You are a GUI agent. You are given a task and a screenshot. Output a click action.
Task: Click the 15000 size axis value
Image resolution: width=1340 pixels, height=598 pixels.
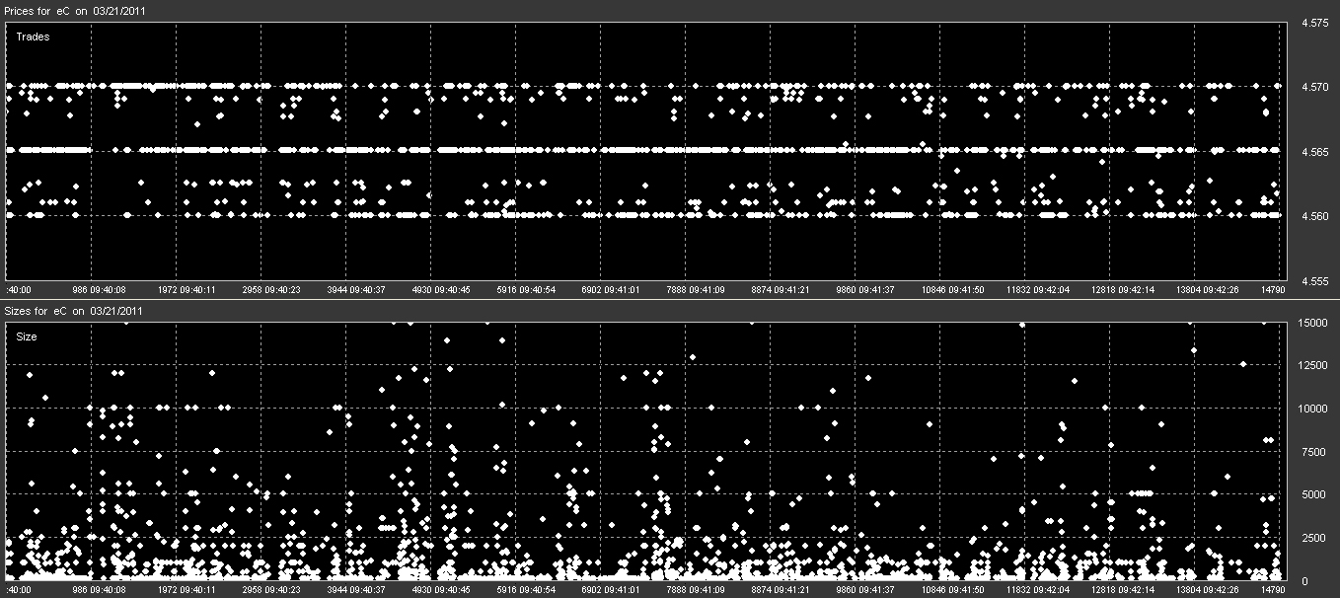(1313, 323)
